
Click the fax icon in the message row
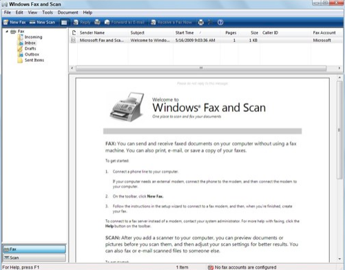(x=73, y=41)
